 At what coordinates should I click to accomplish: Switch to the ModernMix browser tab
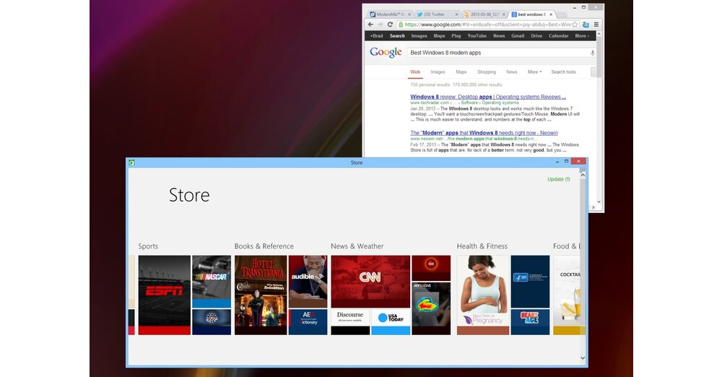pos(391,14)
